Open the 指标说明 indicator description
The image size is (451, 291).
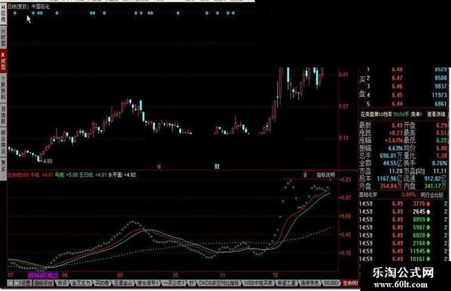325,175
